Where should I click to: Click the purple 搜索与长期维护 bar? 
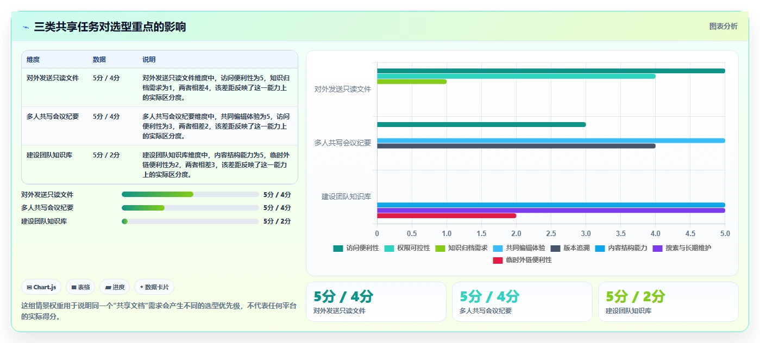[551, 211]
